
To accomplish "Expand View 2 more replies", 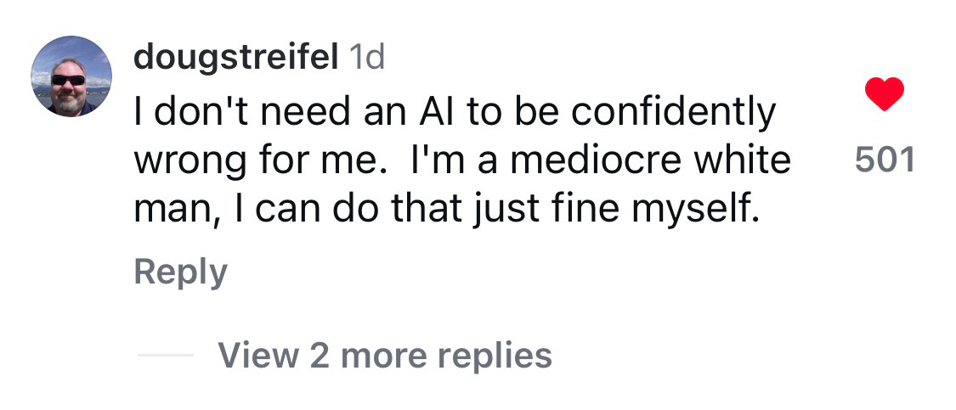I will [385, 355].
